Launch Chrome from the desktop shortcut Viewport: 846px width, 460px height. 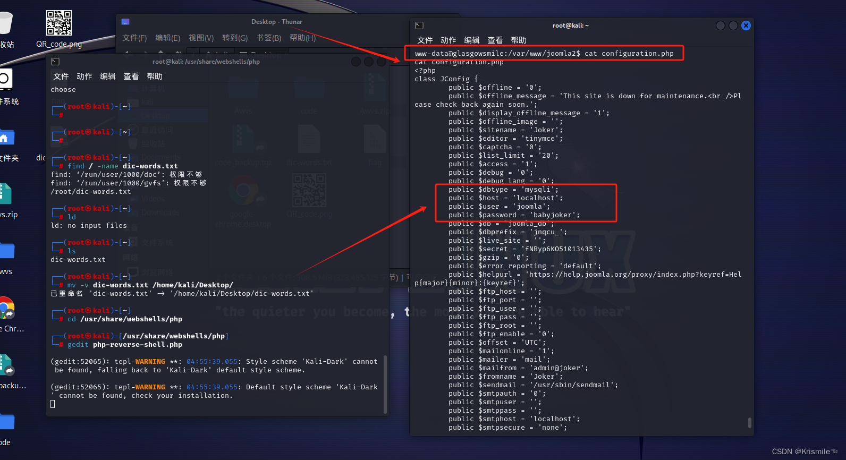coord(6,308)
